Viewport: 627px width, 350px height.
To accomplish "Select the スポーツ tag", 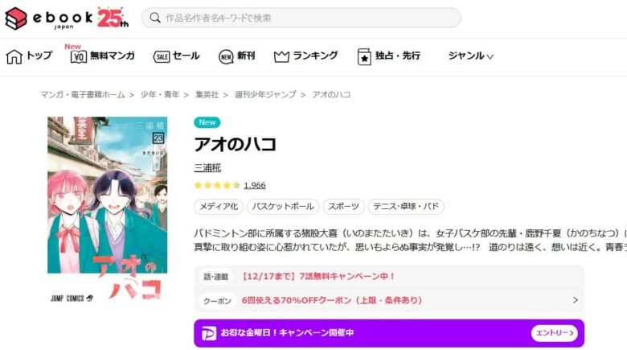I will point(343,207).
